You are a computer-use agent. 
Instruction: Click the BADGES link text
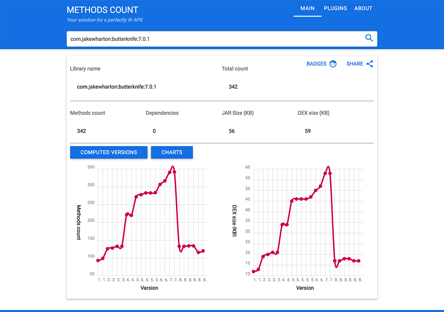point(317,64)
